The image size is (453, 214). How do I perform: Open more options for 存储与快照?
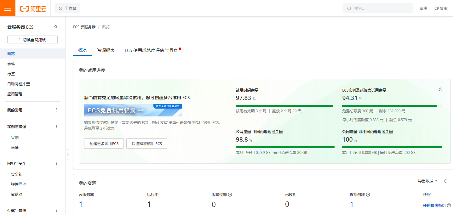click(57, 210)
